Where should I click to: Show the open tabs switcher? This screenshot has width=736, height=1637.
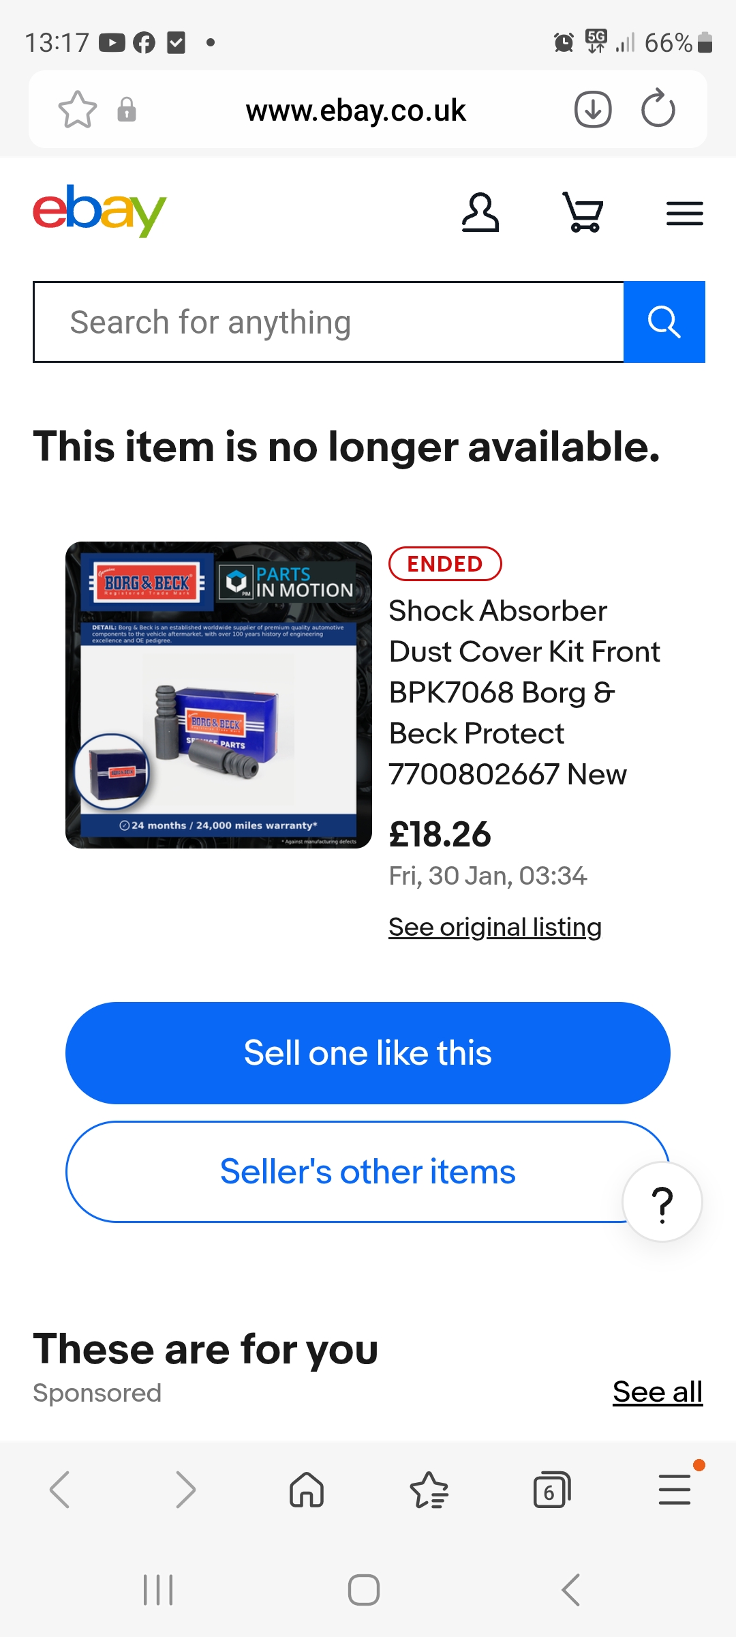[x=552, y=1490]
